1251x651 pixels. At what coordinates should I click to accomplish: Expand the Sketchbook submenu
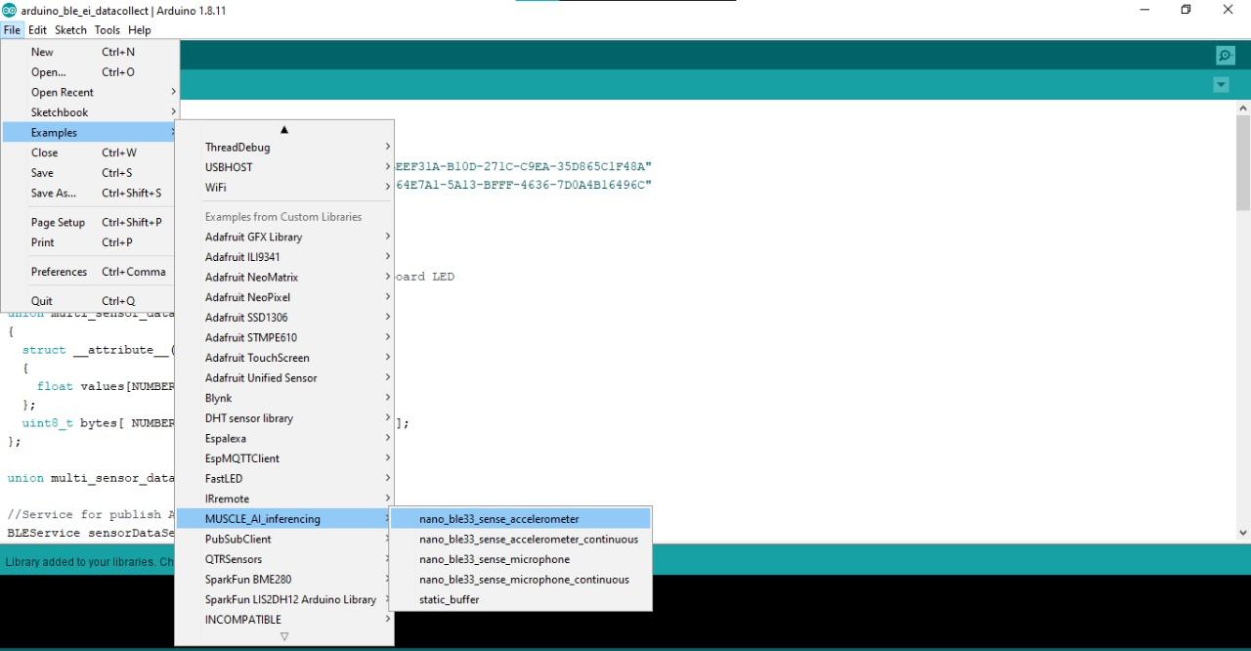click(90, 112)
